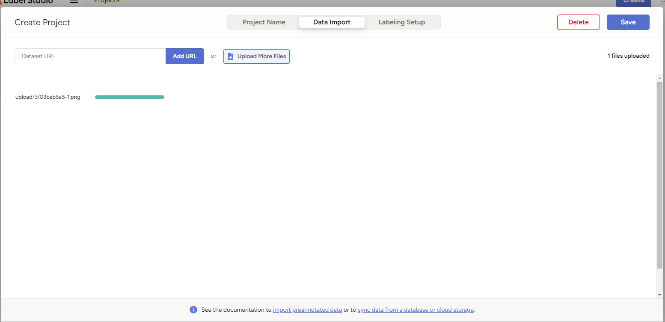Click the Projects breadcrumb in the header
665x322 pixels.
(x=107, y=2)
